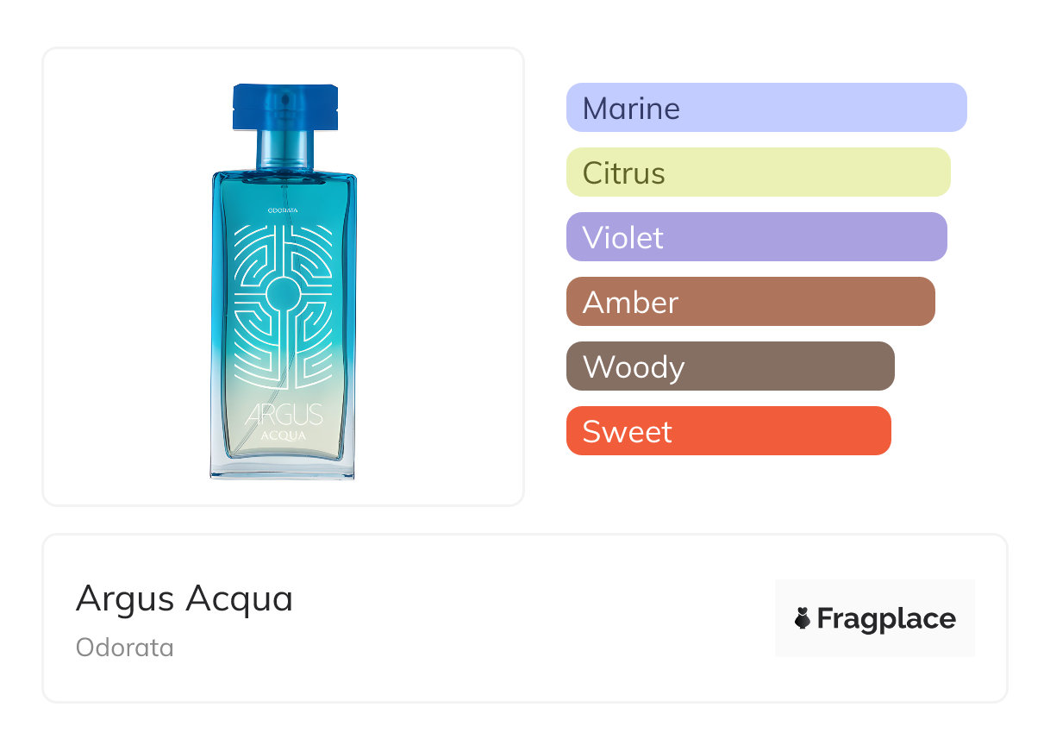Click the word Sweet in orange bar
1050x745 pixels.
click(627, 431)
